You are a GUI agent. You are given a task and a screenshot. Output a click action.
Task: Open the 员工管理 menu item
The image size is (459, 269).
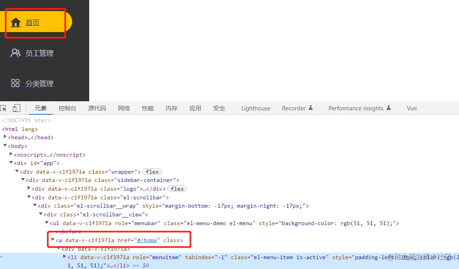[39, 53]
